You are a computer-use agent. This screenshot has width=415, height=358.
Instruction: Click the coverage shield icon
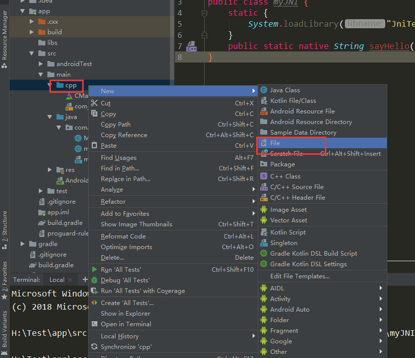(94, 291)
